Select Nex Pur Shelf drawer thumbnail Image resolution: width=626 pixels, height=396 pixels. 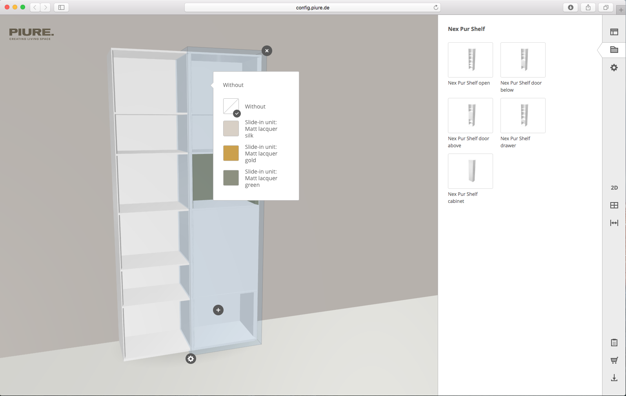(523, 116)
